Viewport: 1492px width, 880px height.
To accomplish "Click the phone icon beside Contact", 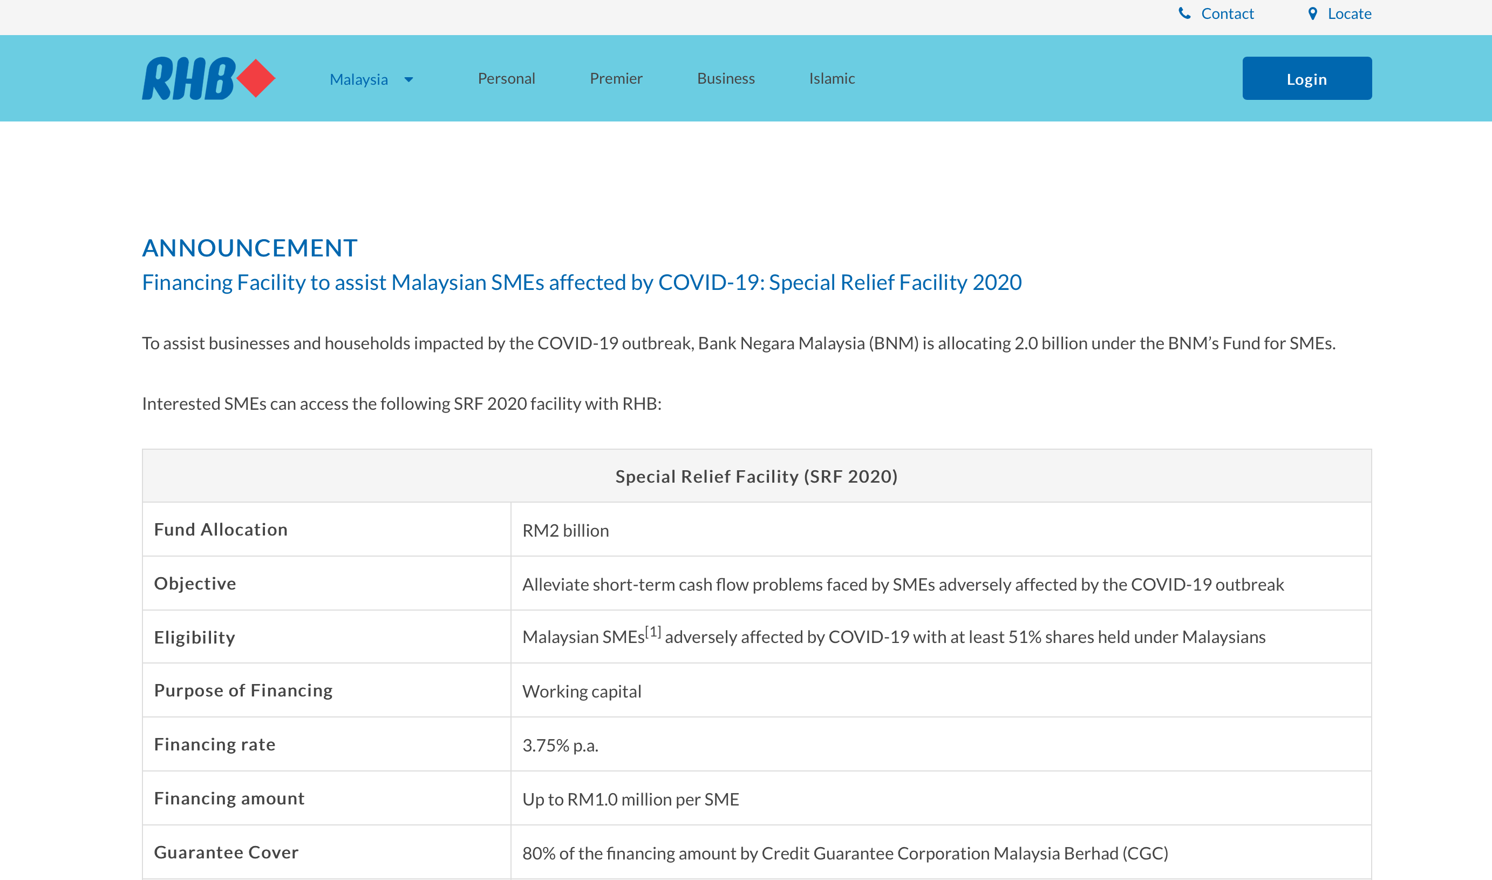I will 1184,13.
